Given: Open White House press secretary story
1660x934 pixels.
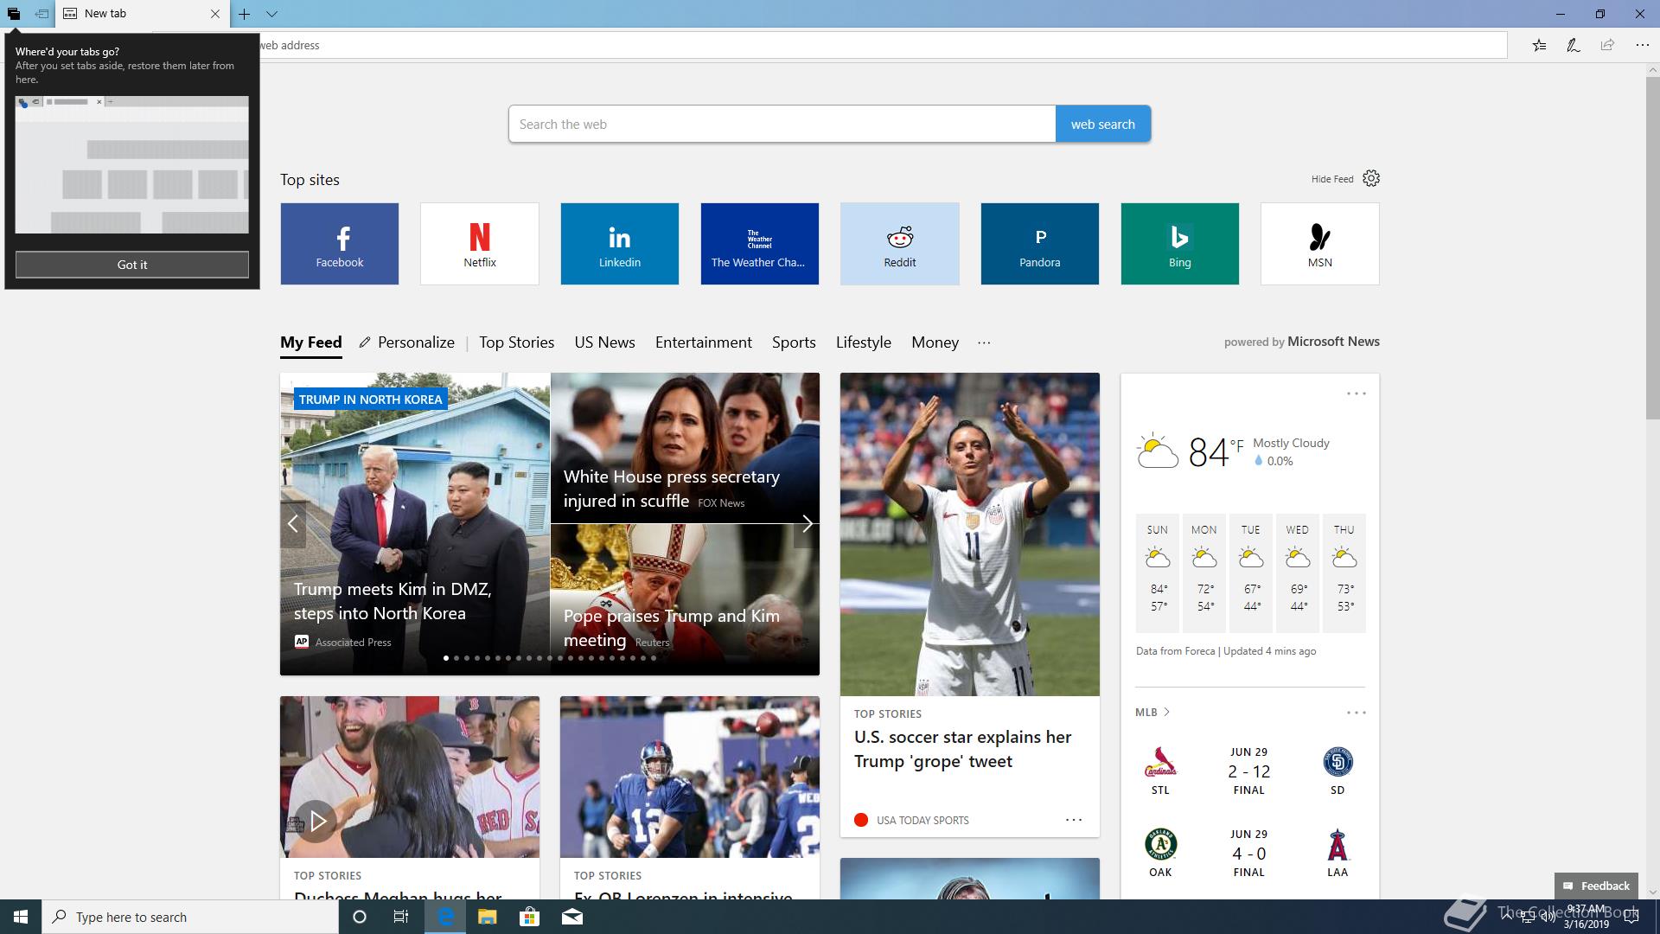Looking at the screenshot, I should [685, 448].
